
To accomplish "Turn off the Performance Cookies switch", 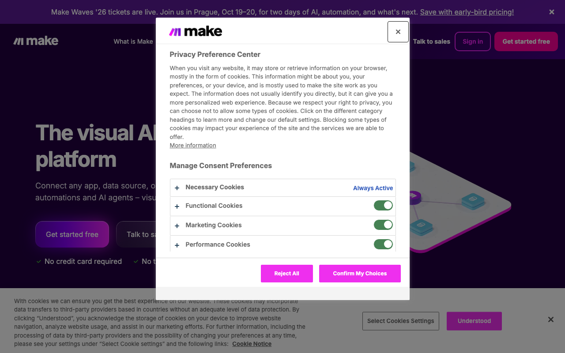I will coord(383,244).
